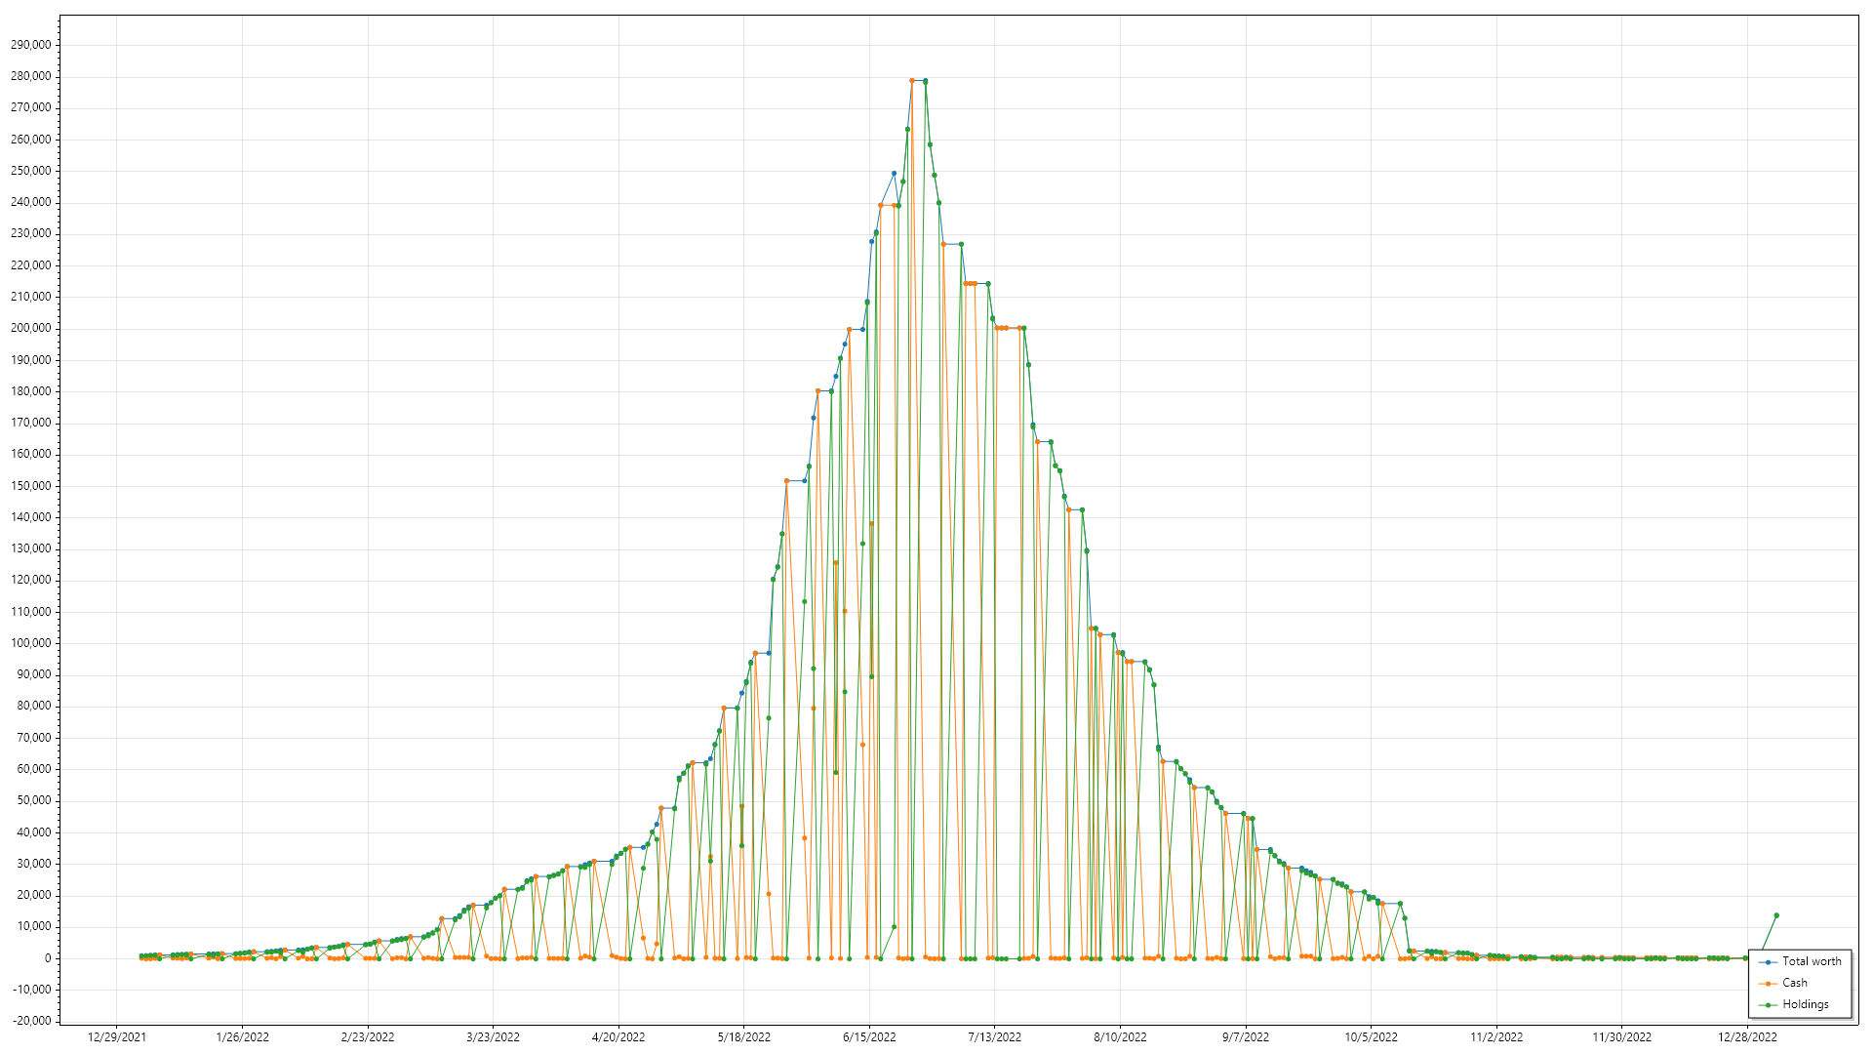Toggle the Holdings series label in legend
Viewport: 1873px width, 1054px height.
pos(1806,1004)
